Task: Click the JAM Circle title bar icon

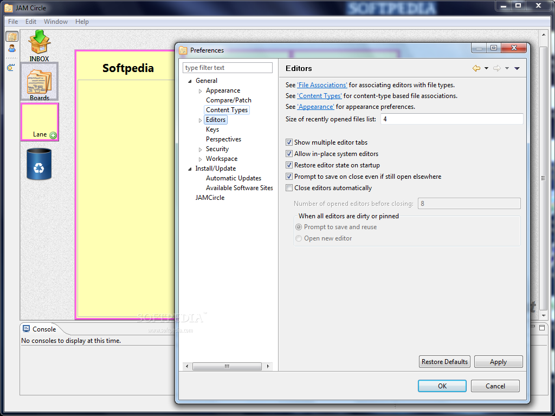Action: (9, 8)
